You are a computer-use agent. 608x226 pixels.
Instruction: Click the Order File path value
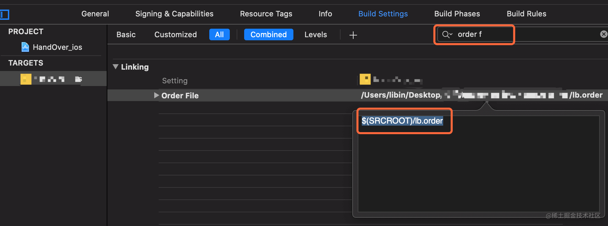pyautogui.click(x=481, y=95)
